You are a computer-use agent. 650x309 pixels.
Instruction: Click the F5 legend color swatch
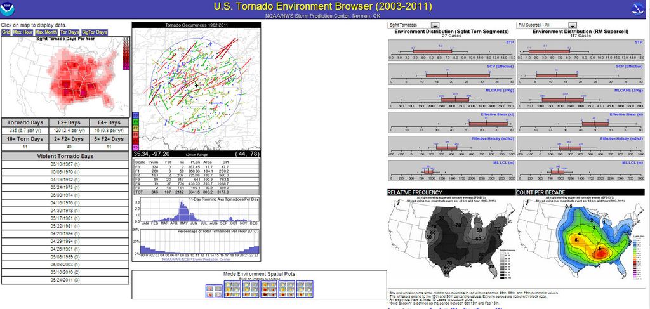point(135,147)
